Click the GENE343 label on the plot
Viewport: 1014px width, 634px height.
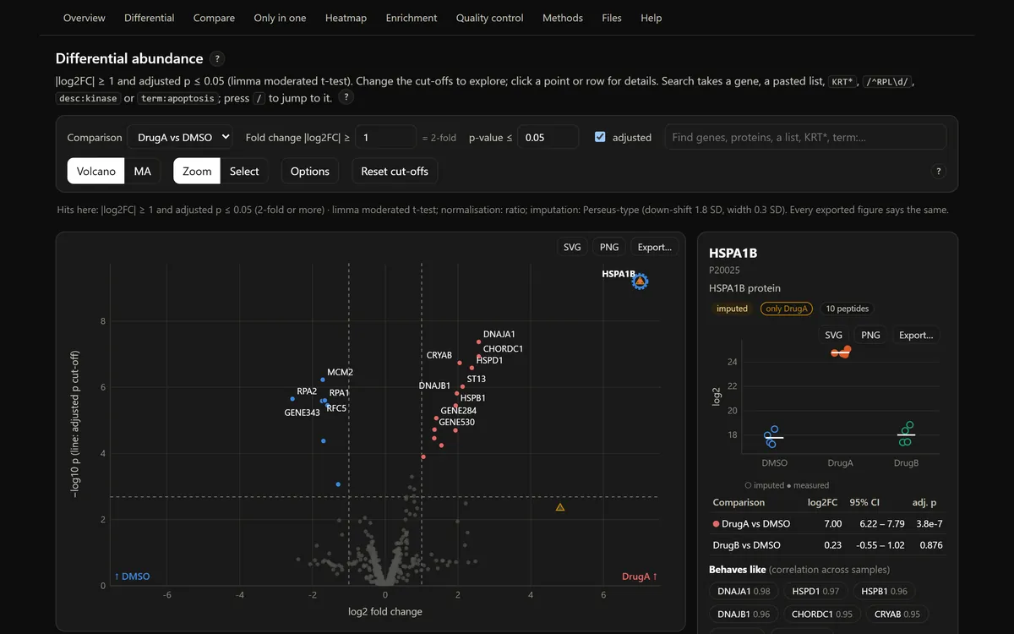(302, 413)
